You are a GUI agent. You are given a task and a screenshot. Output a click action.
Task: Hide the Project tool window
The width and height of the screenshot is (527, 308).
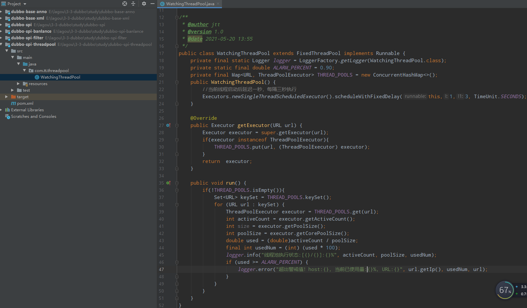[153, 4]
